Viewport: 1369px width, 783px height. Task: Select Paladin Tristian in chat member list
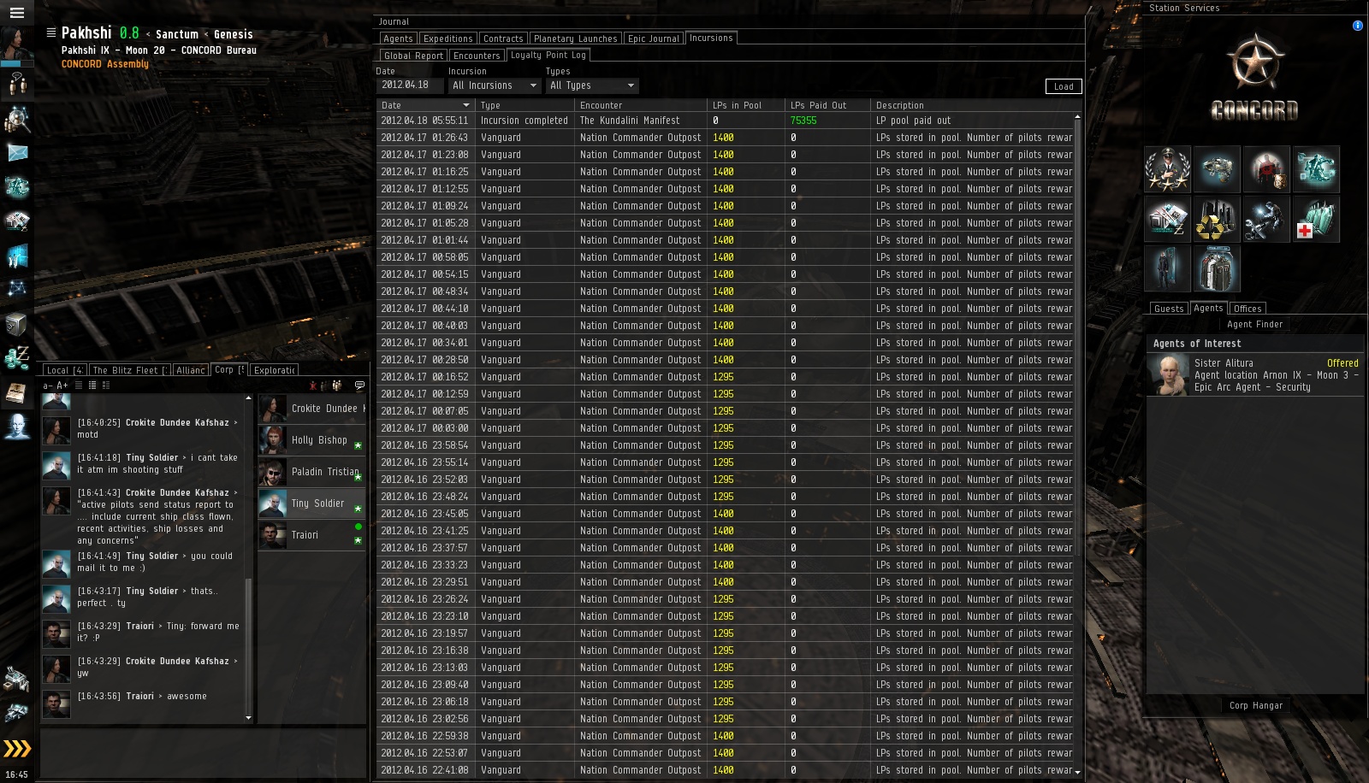coord(312,472)
